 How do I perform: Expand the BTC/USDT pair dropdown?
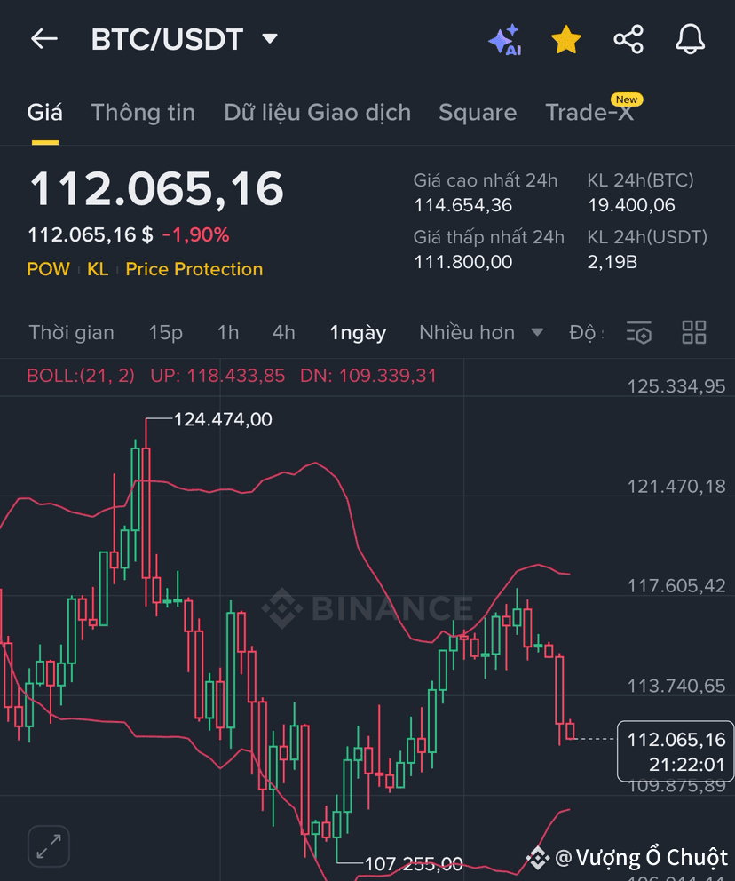270,39
